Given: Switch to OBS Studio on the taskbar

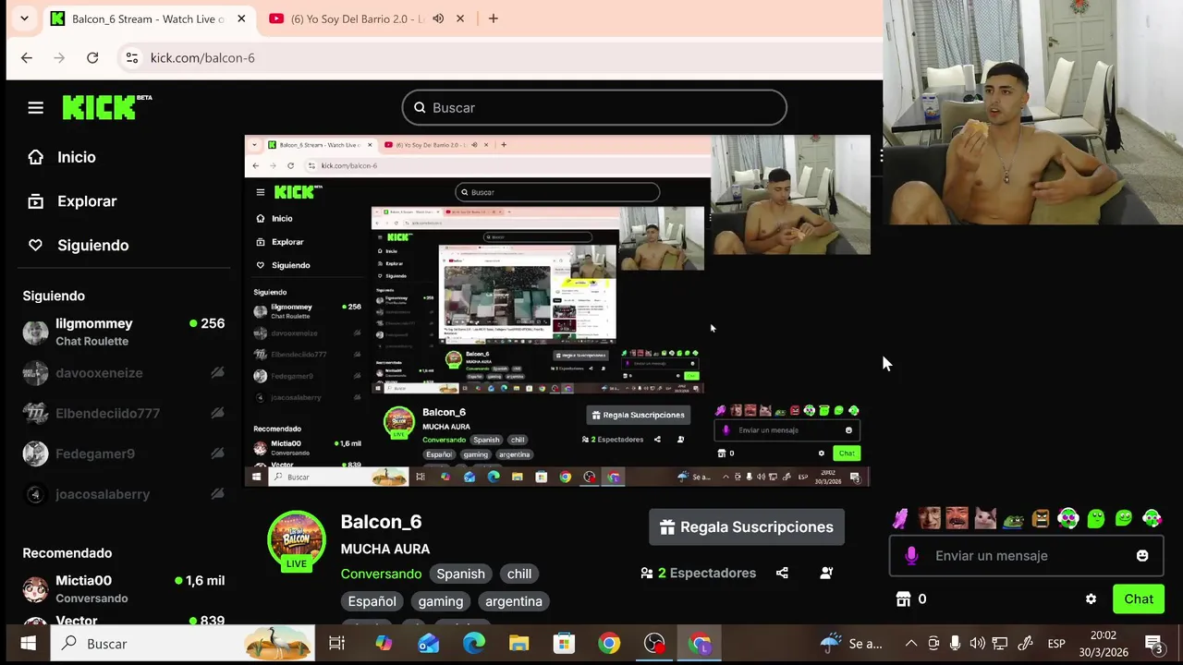Looking at the screenshot, I should click(x=654, y=644).
